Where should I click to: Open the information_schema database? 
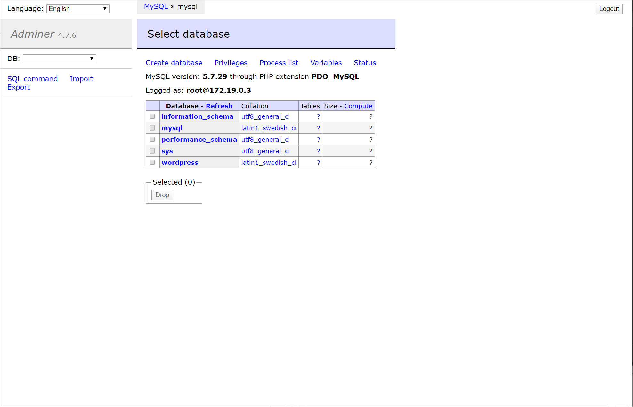pos(197,116)
